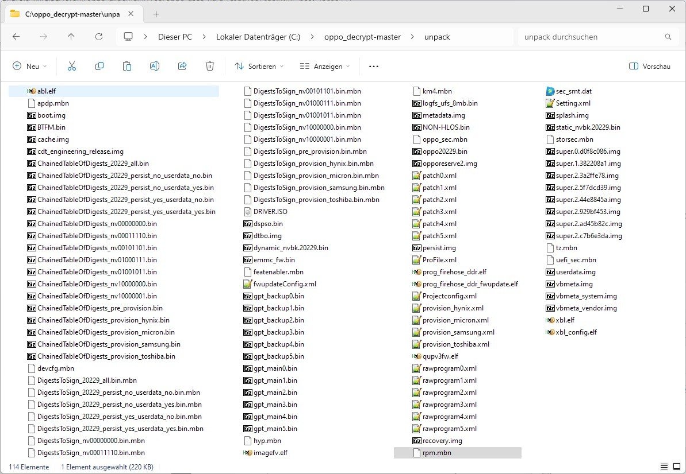Click the Rename icon in toolbar

point(155,67)
